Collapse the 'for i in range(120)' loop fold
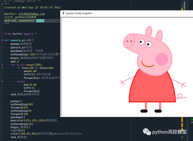The height and width of the screenshot is (141, 193). pyautogui.click(x=2, y=64)
